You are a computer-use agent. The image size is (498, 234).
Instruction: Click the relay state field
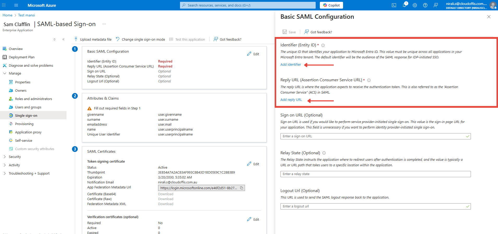point(376,174)
